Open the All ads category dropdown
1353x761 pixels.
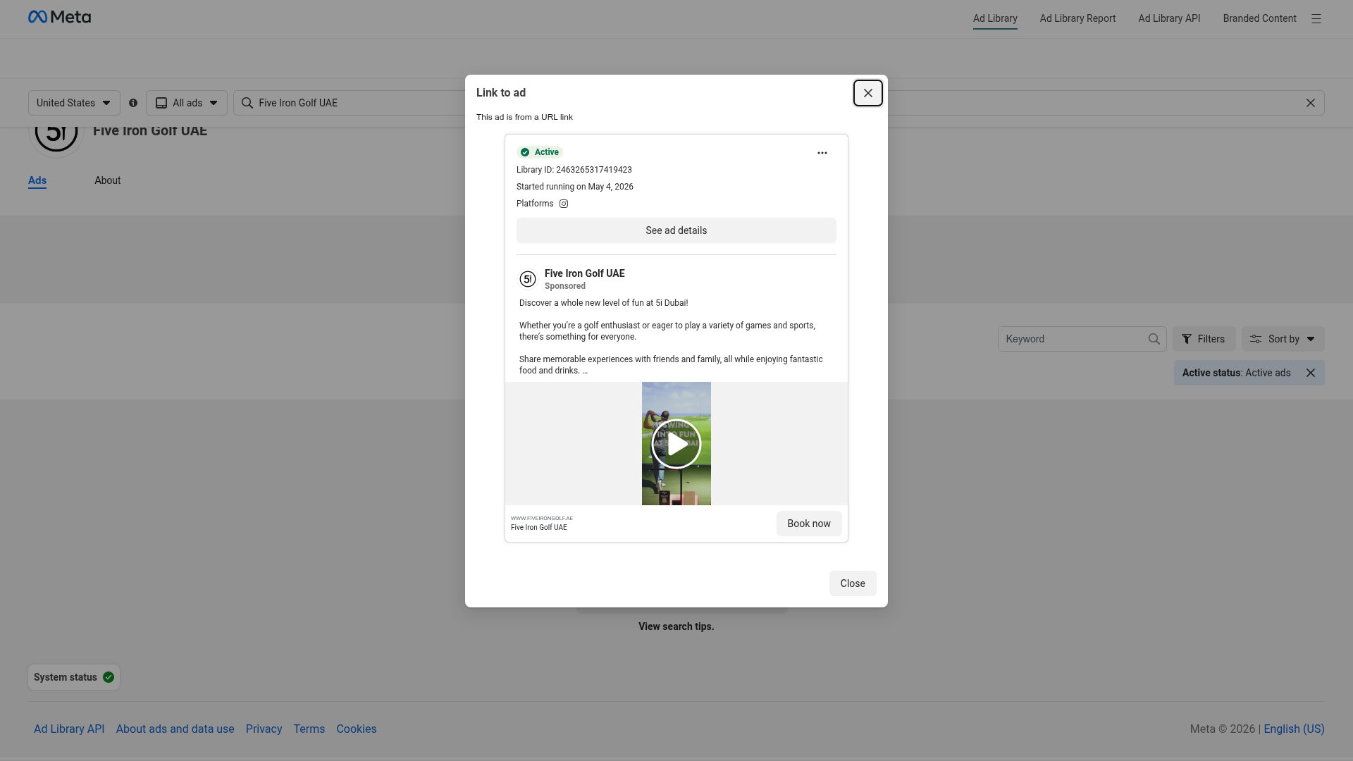click(187, 103)
